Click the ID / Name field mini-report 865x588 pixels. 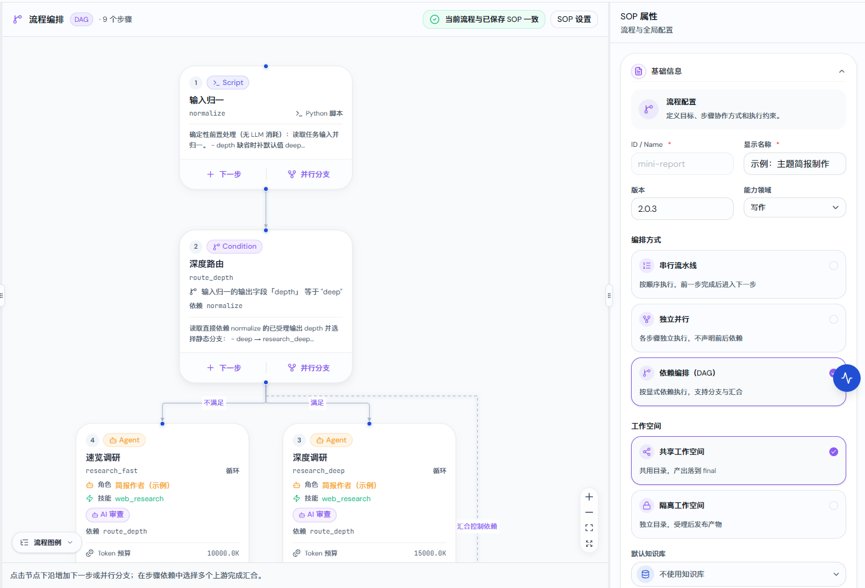(x=682, y=164)
